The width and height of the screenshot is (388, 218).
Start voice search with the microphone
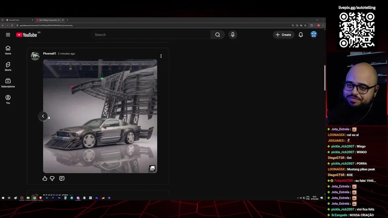click(233, 35)
